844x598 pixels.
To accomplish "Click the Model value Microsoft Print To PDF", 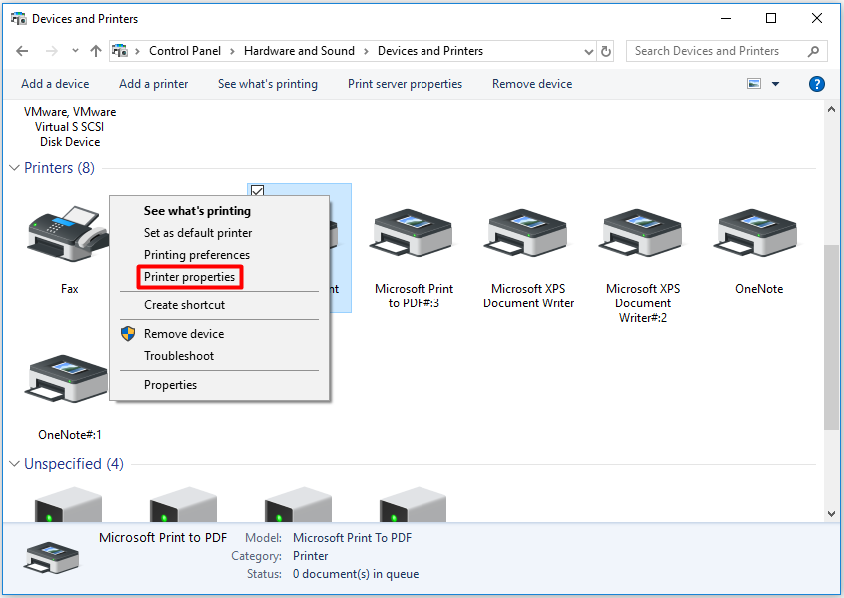I will [352, 538].
